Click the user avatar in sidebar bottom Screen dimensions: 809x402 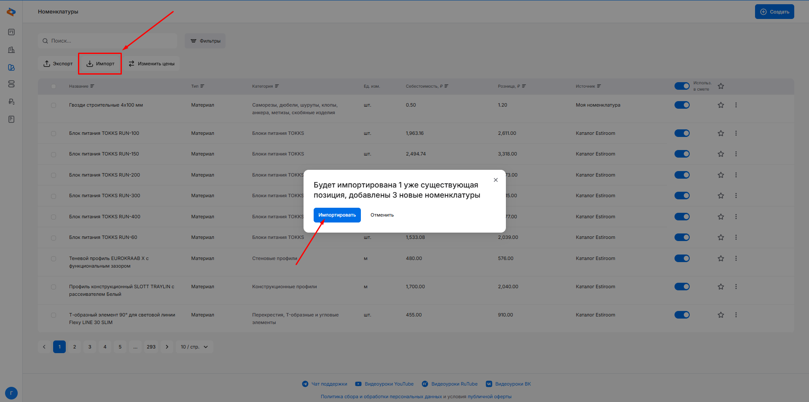11,393
